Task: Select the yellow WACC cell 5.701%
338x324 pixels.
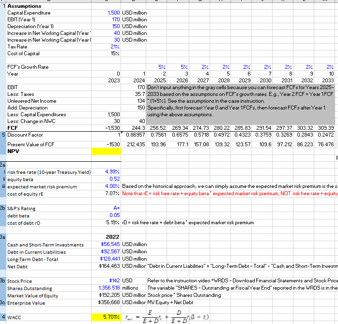Action: pos(106,317)
